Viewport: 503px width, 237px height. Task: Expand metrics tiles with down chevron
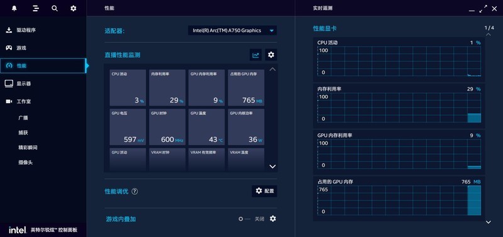272,167
